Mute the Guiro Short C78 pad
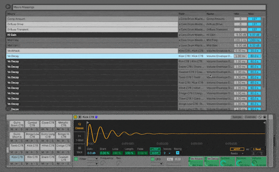This screenshot has height=172, width=279. (12, 129)
